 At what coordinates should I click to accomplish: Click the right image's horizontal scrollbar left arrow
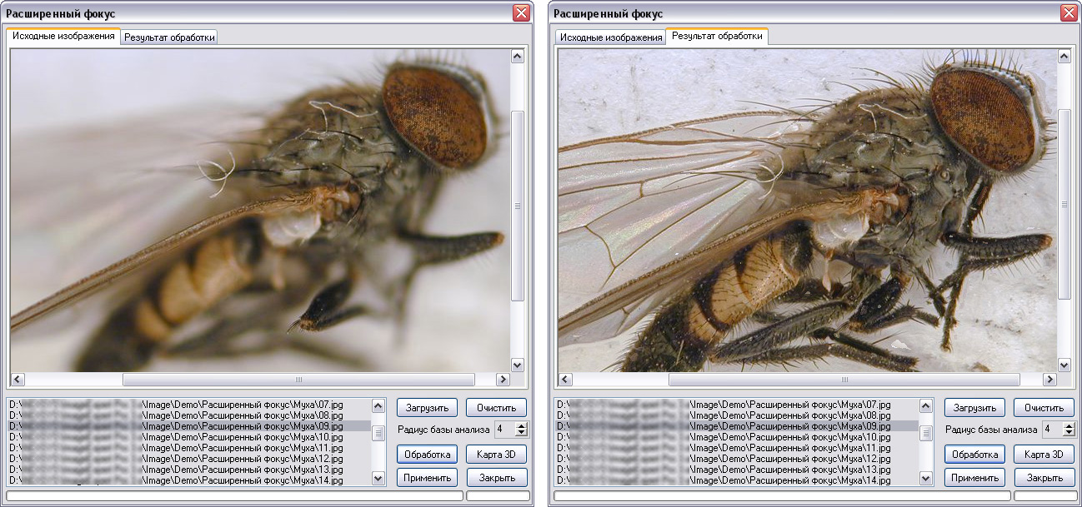[565, 379]
